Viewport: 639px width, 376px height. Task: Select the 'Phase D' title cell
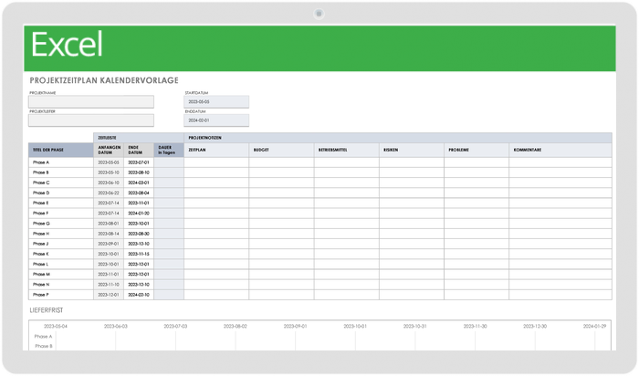61,193
